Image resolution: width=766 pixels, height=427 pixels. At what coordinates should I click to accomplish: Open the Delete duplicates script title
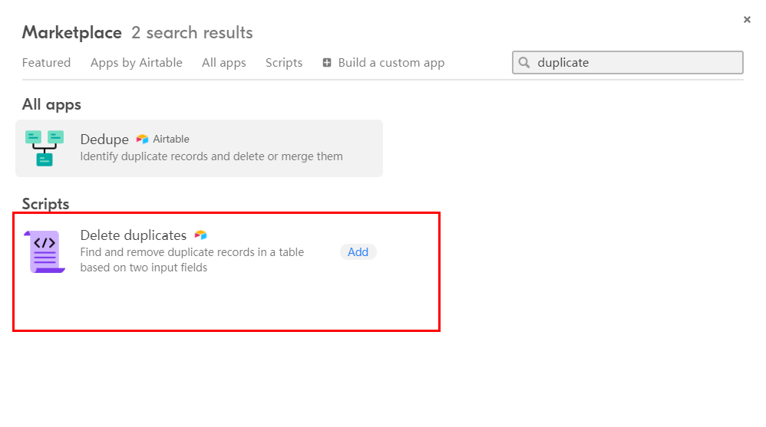134,235
